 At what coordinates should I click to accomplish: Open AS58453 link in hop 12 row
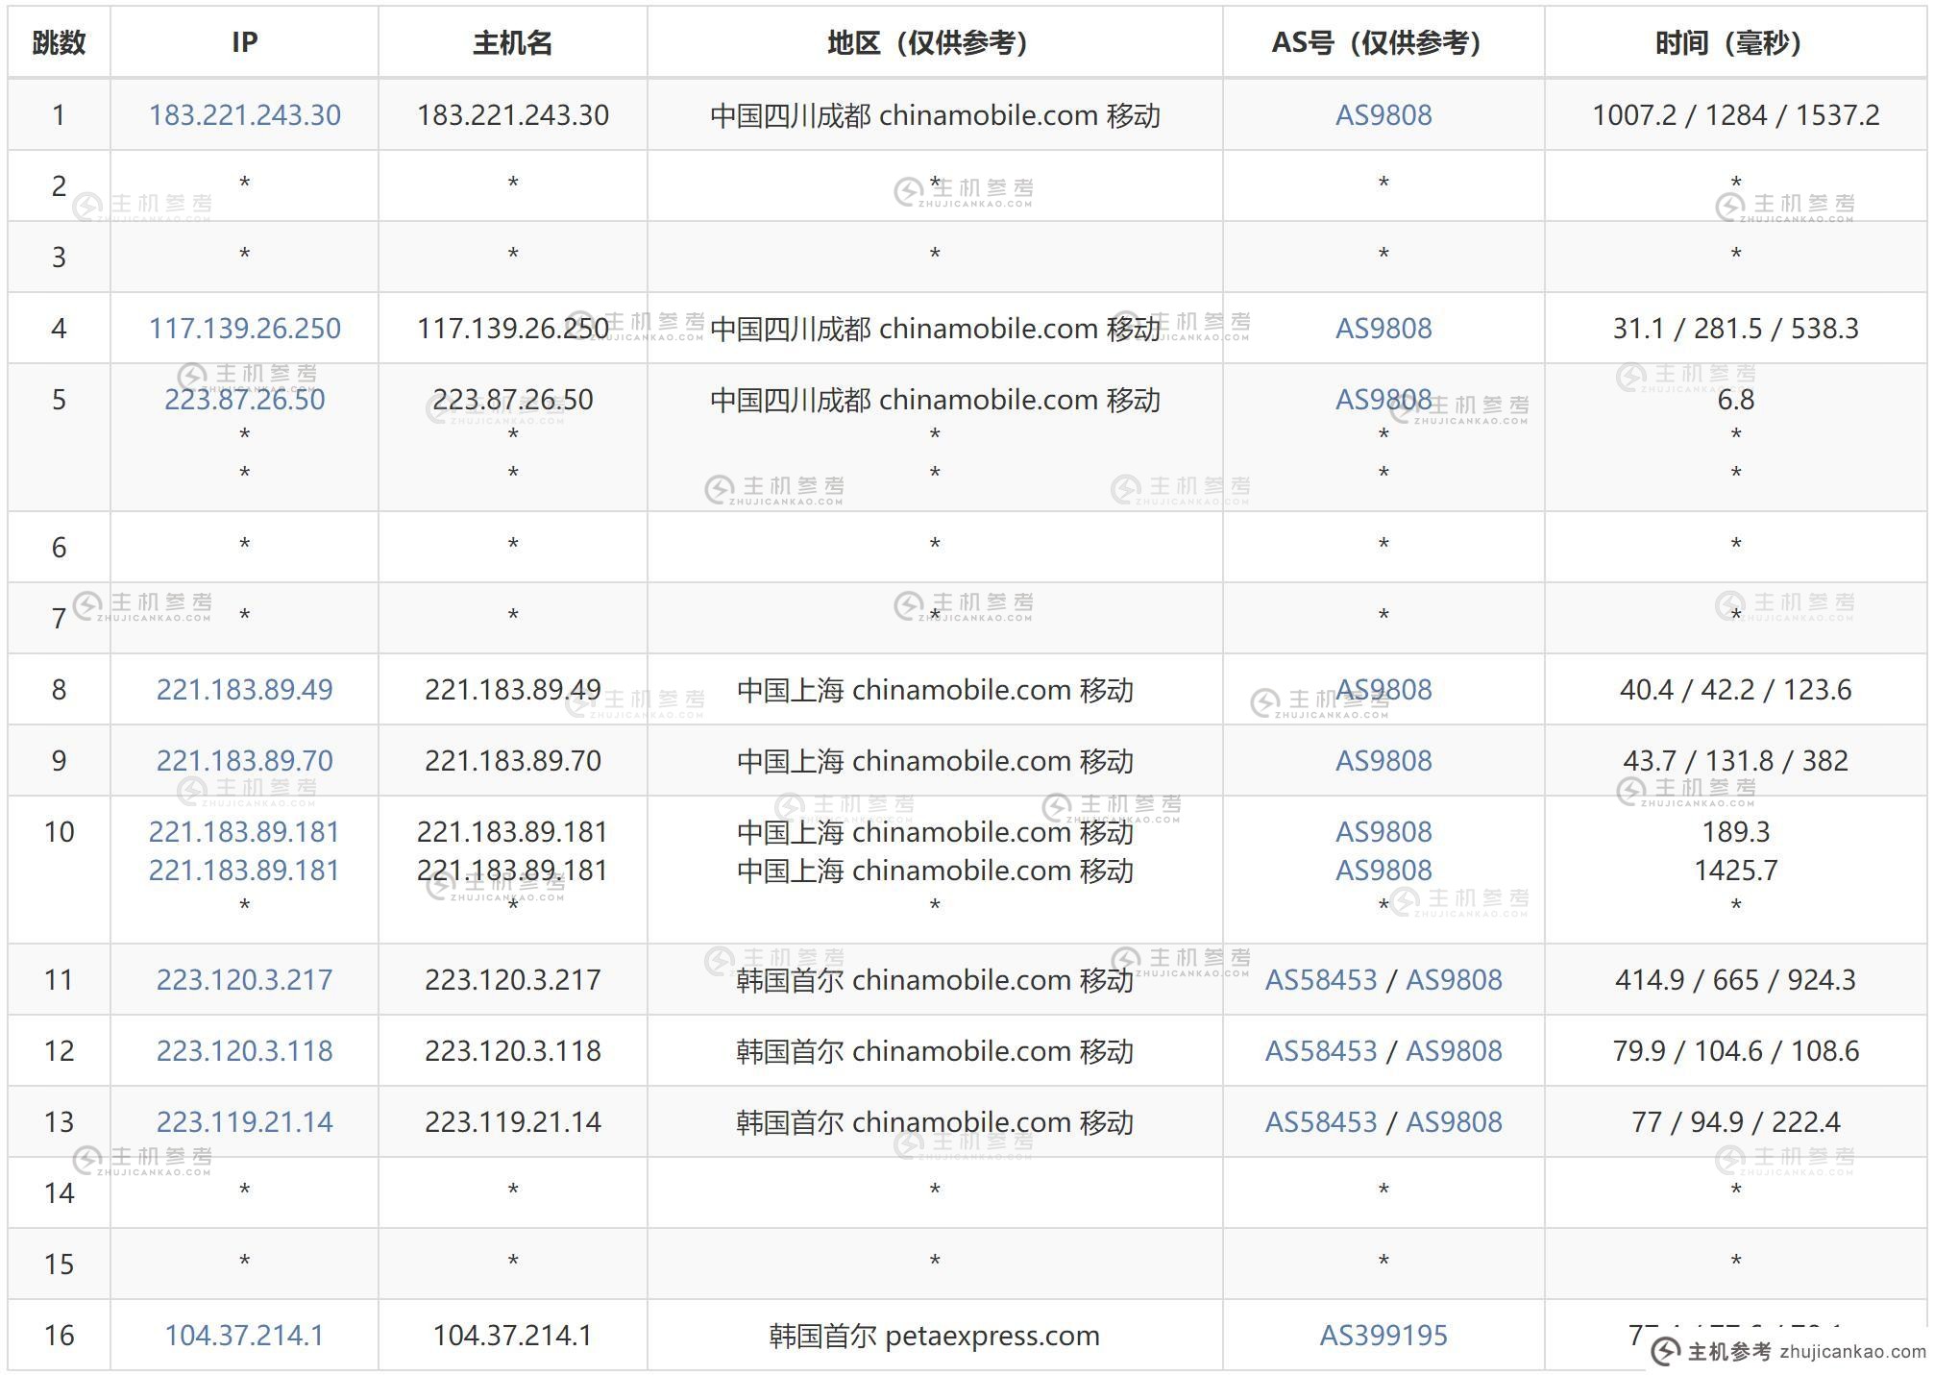[x=1321, y=1051]
